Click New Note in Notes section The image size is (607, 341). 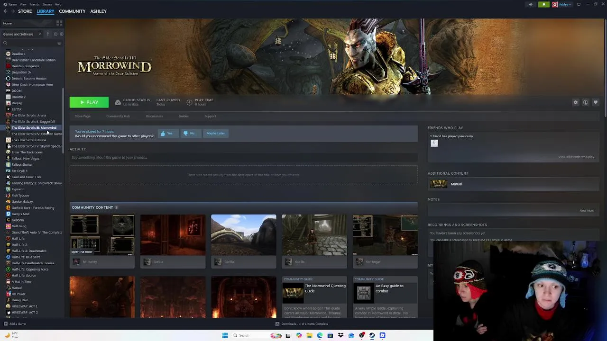(x=587, y=210)
